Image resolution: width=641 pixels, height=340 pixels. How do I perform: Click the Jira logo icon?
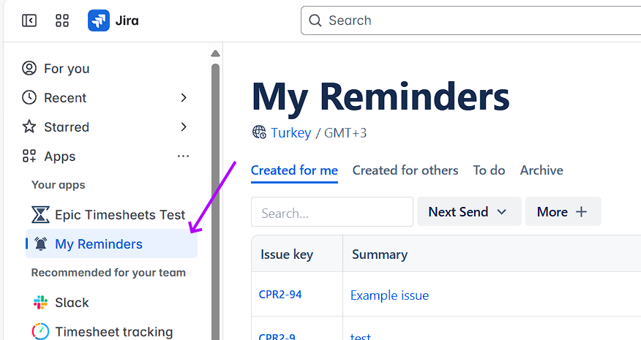(x=99, y=20)
